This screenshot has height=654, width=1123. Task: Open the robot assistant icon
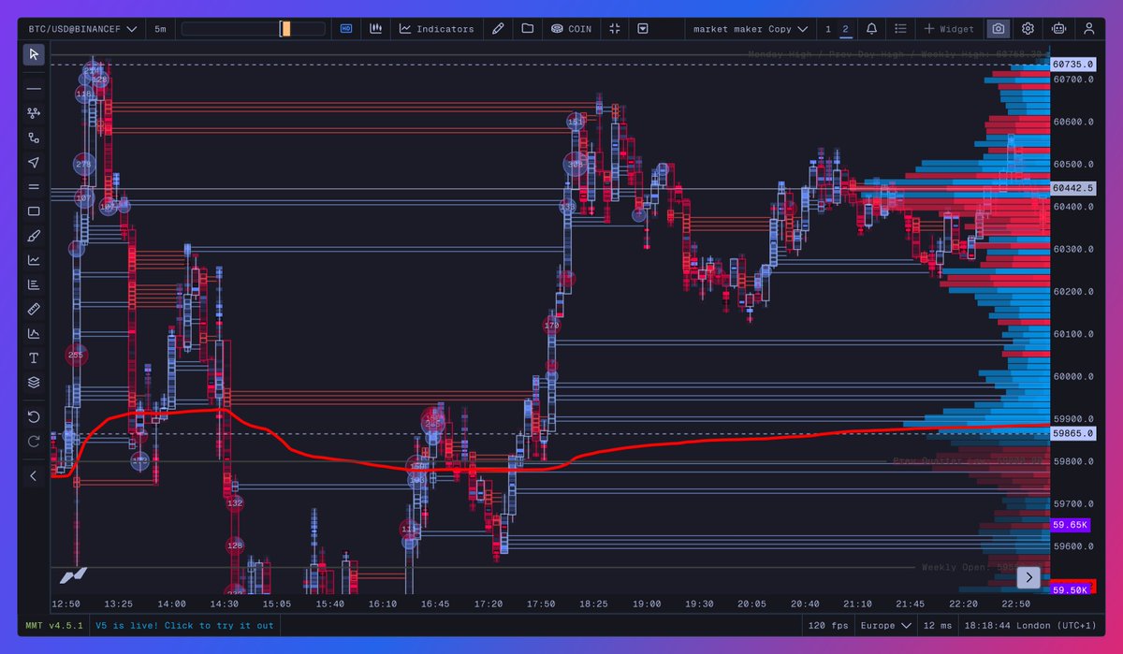[1058, 29]
